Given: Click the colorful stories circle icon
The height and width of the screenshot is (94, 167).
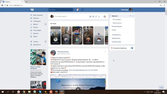Looking at the screenshot, I should click(x=105, y=16).
